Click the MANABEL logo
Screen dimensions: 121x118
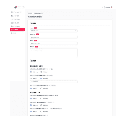coord(19,7)
